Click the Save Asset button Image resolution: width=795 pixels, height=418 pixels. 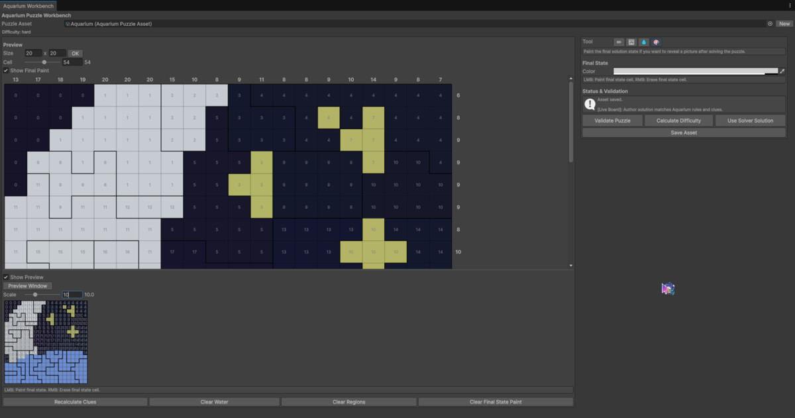click(684, 132)
